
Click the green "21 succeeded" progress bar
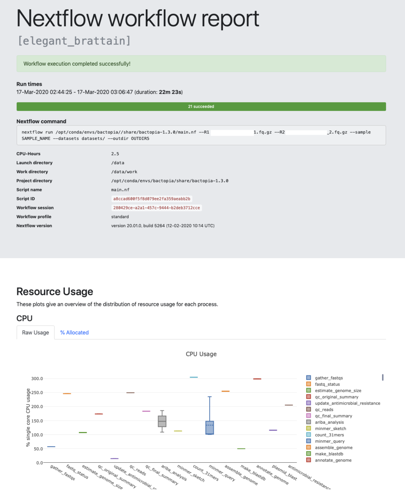[x=201, y=106]
